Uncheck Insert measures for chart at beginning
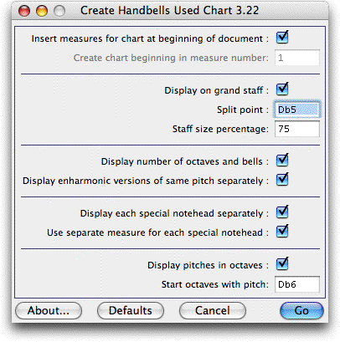 click(x=282, y=38)
